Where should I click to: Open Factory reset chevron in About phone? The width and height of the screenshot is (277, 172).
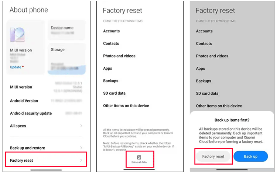point(81,160)
